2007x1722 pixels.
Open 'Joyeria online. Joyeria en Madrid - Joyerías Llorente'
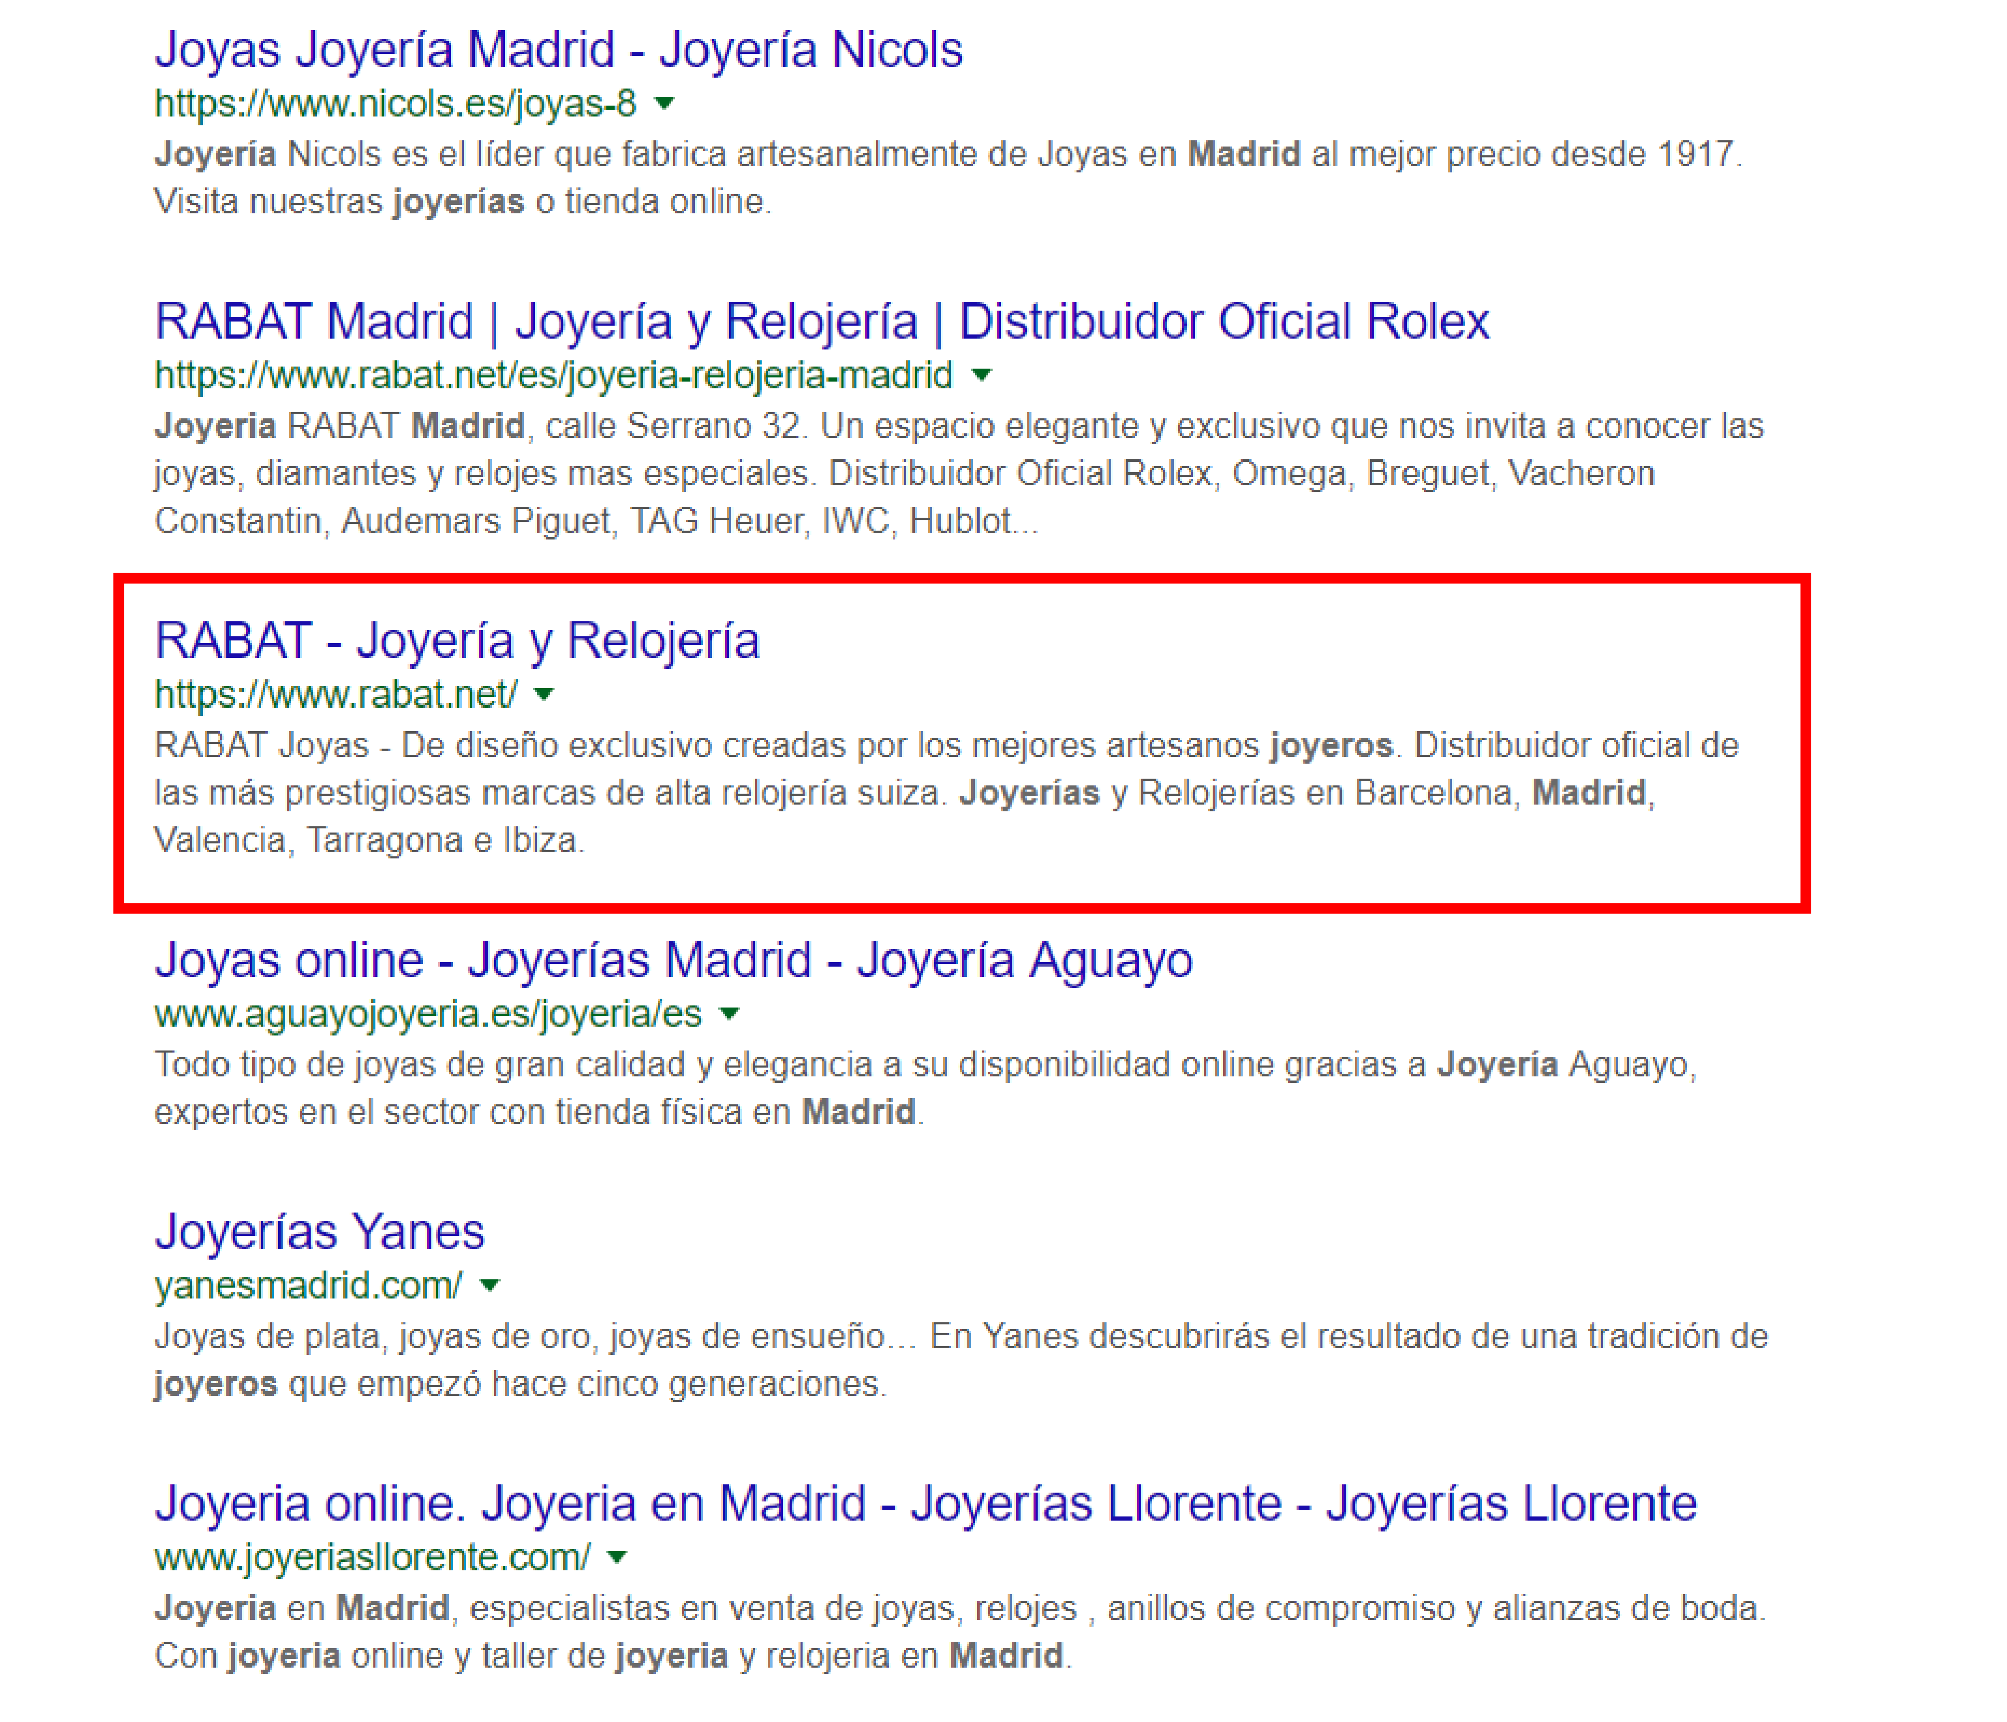coord(925,1504)
